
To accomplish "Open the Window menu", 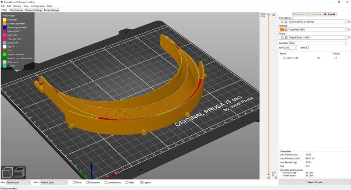I will (x=17, y=6).
